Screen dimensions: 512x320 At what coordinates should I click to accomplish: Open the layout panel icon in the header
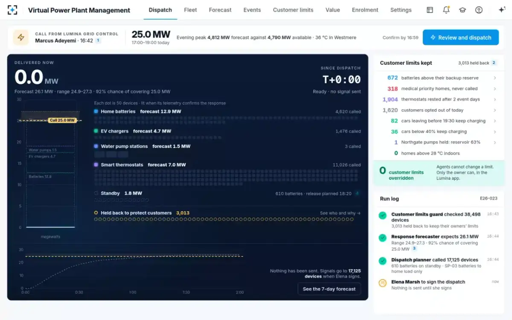tap(430, 10)
